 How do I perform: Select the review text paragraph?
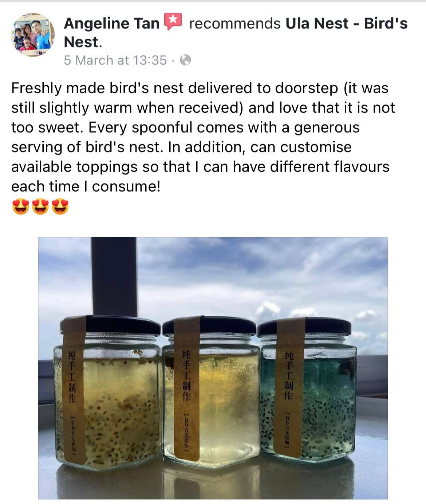[x=200, y=137]
